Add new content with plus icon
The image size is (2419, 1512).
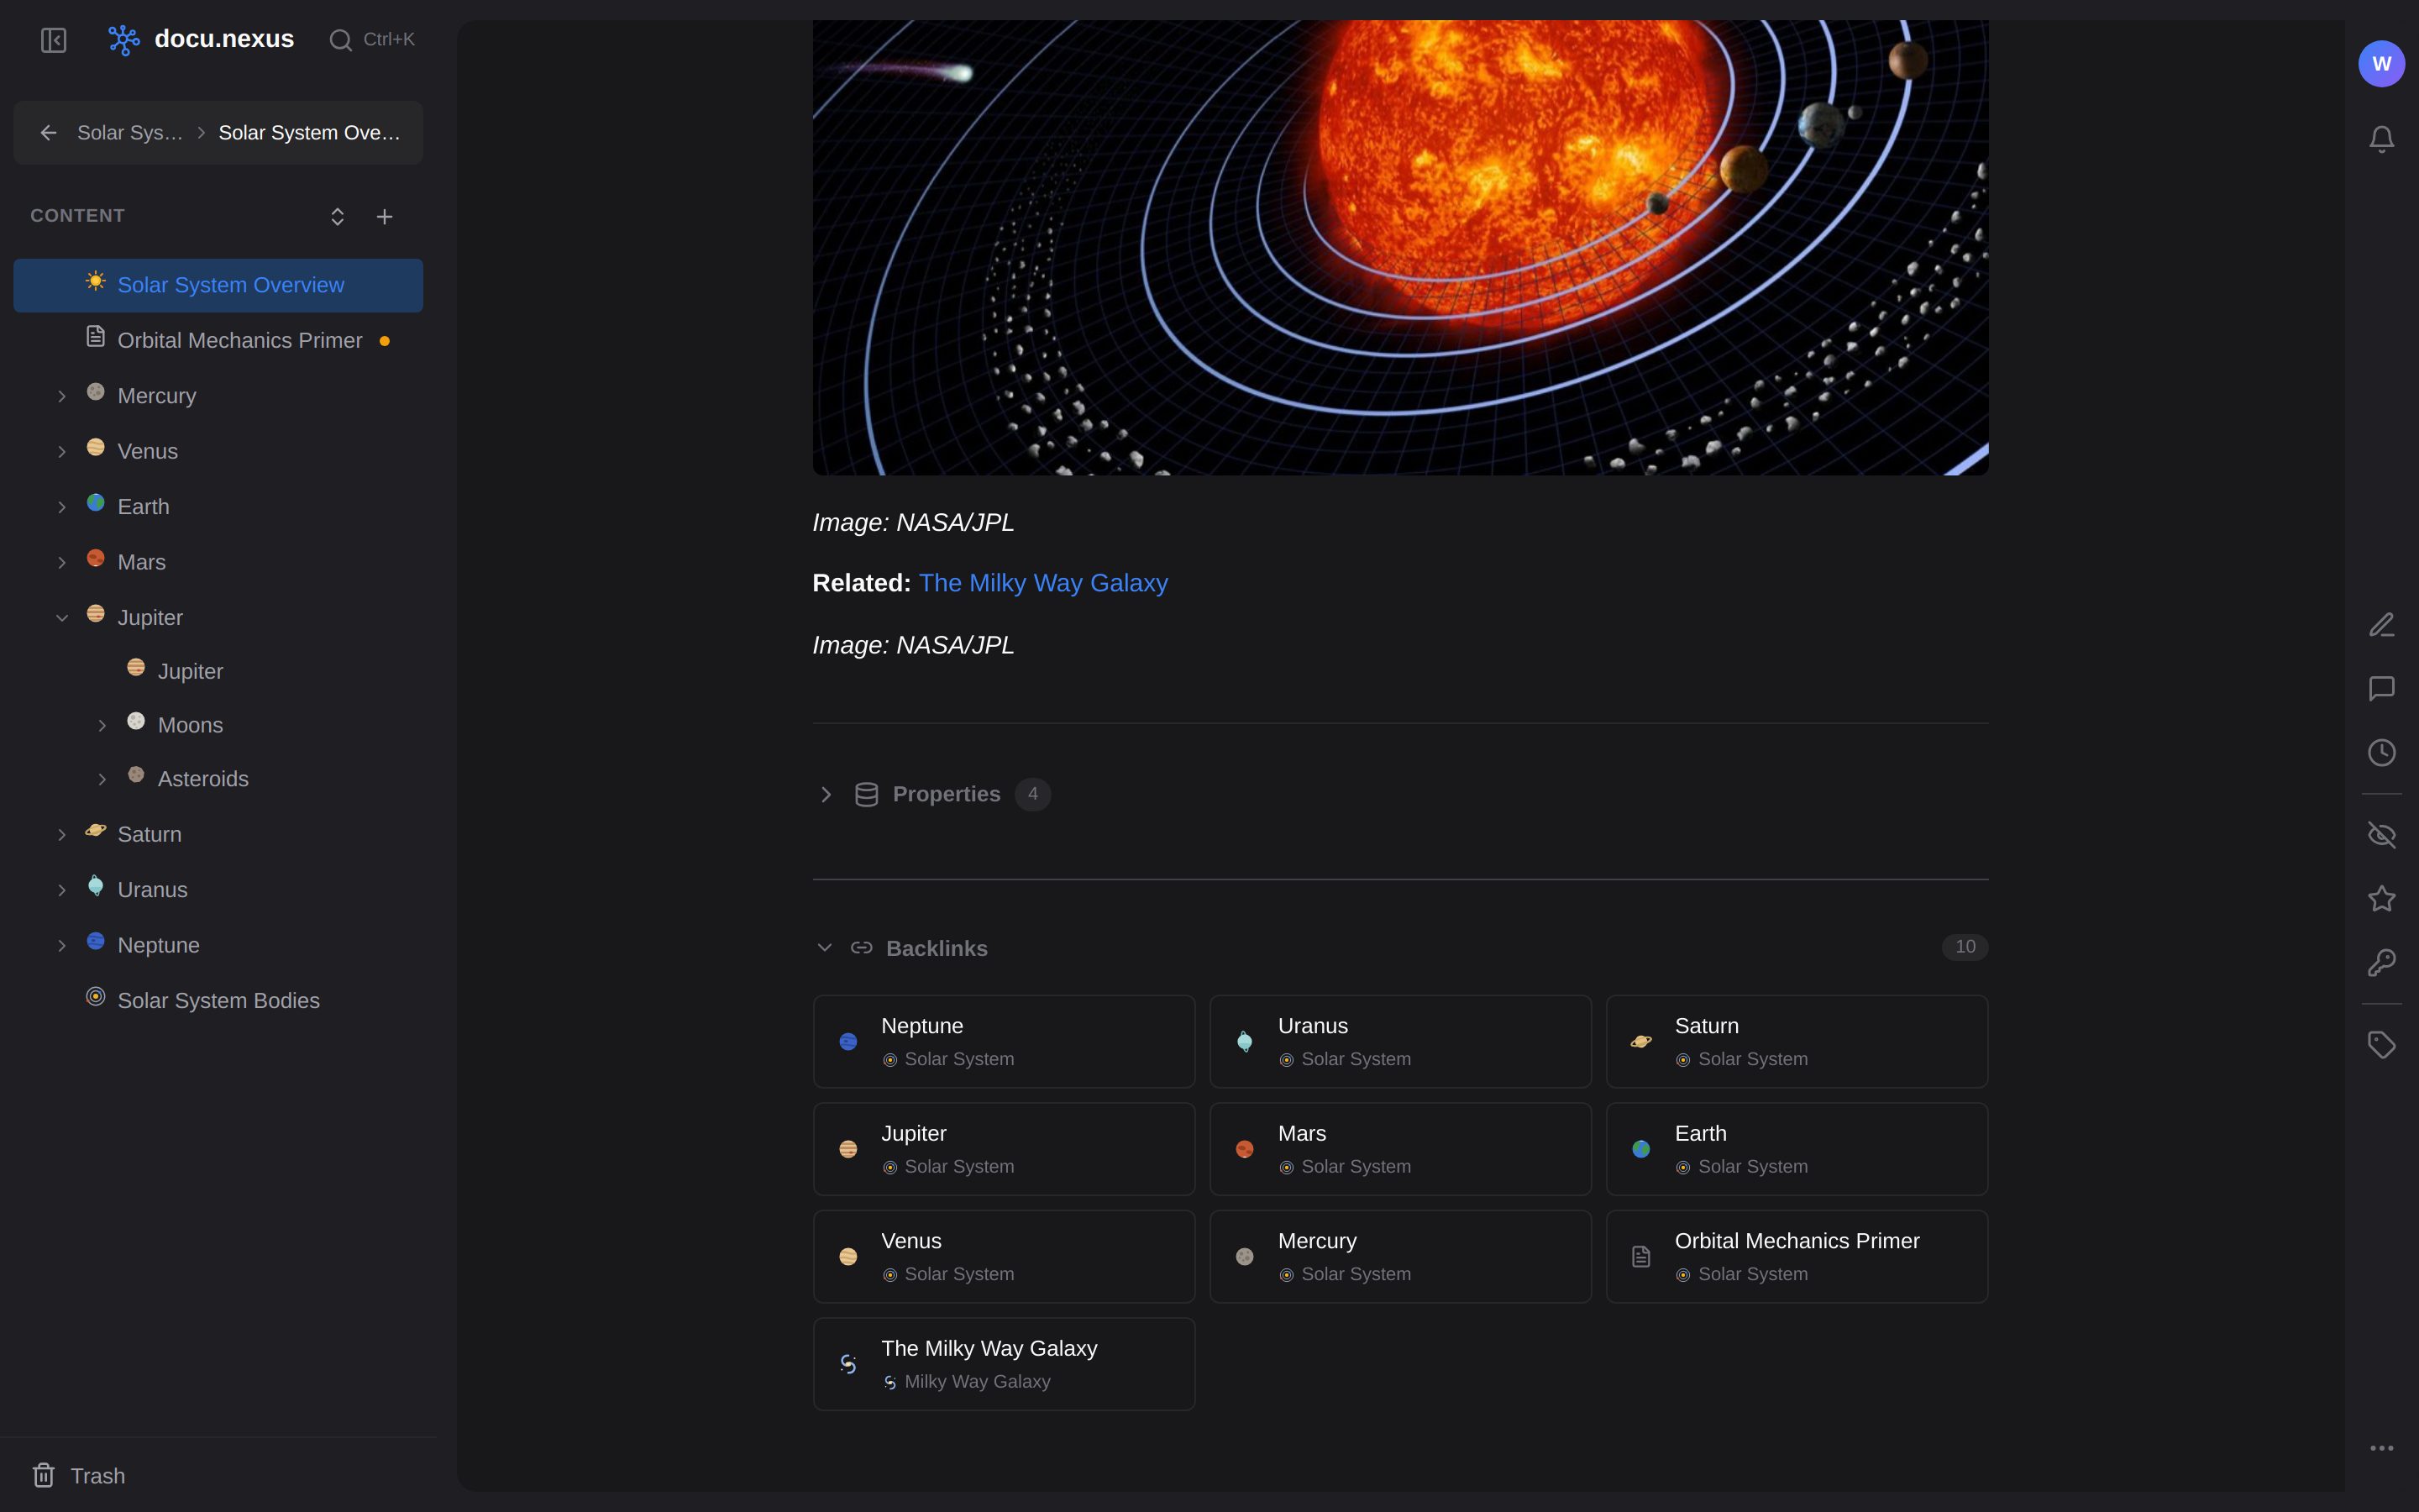click(x=384, y=217)
